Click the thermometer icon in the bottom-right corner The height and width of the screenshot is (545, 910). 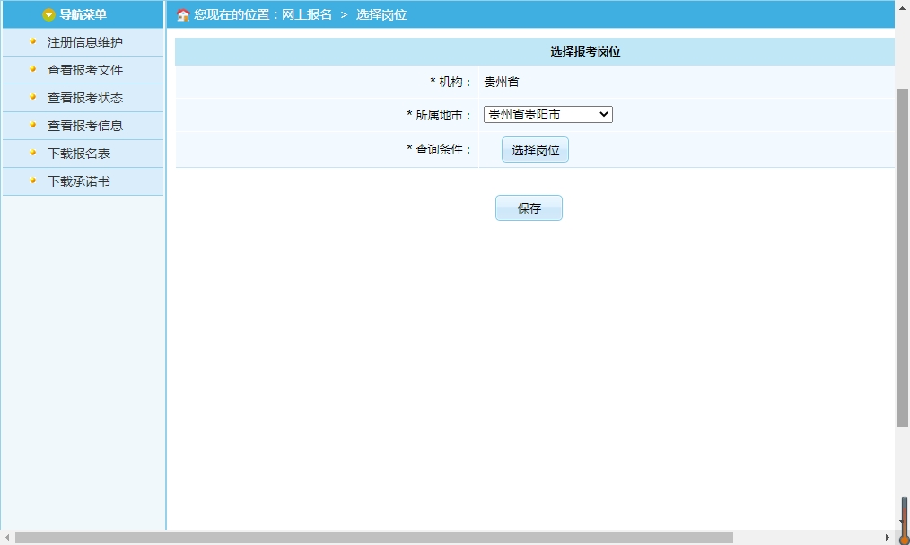pyautogui.click(x=904, y=522)
